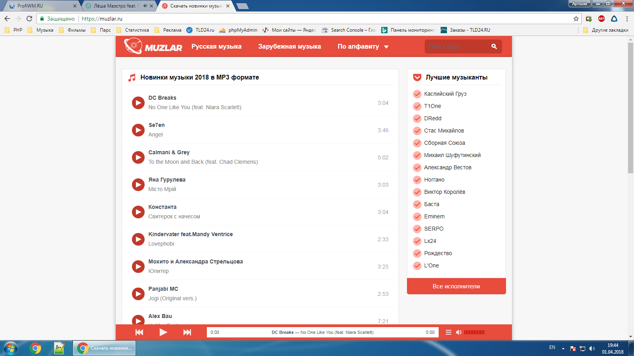Play Se7en Angel track
The image size is (634, 356).
[138, 130]
